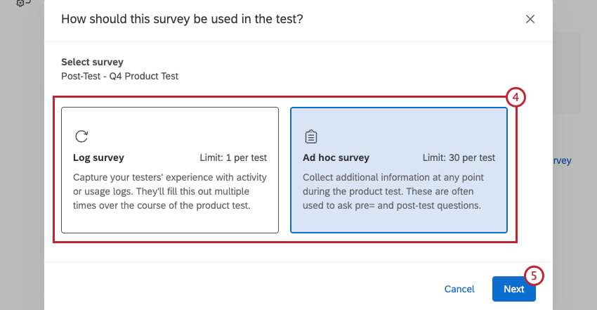597x310 pixels.
Task: Click the "Log survey" title text
Action: pyautogui.click(x=98, y=157)
